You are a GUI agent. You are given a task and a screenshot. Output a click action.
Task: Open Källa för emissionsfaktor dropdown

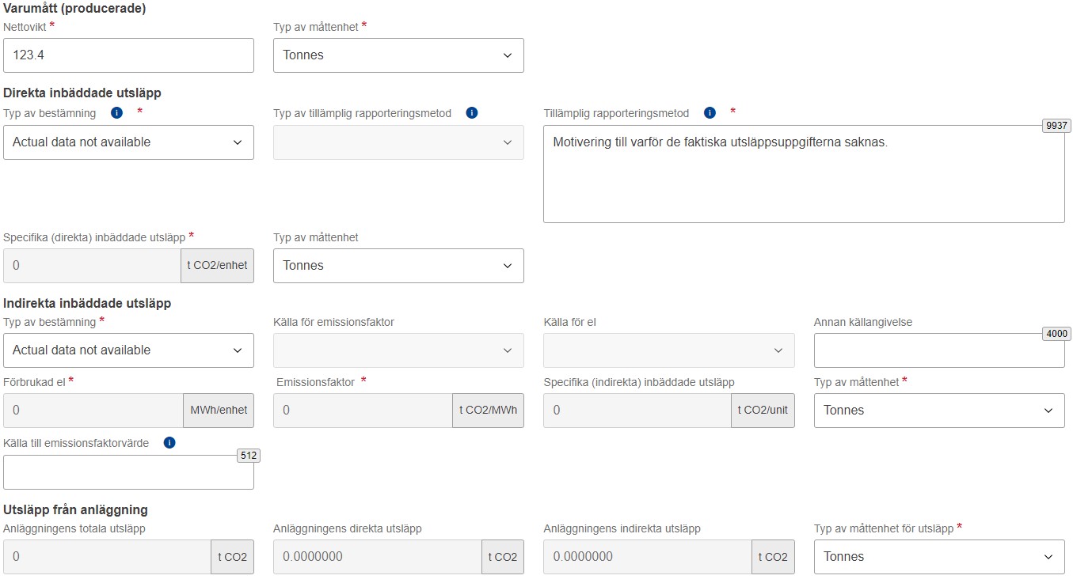(x=398, y=350)
